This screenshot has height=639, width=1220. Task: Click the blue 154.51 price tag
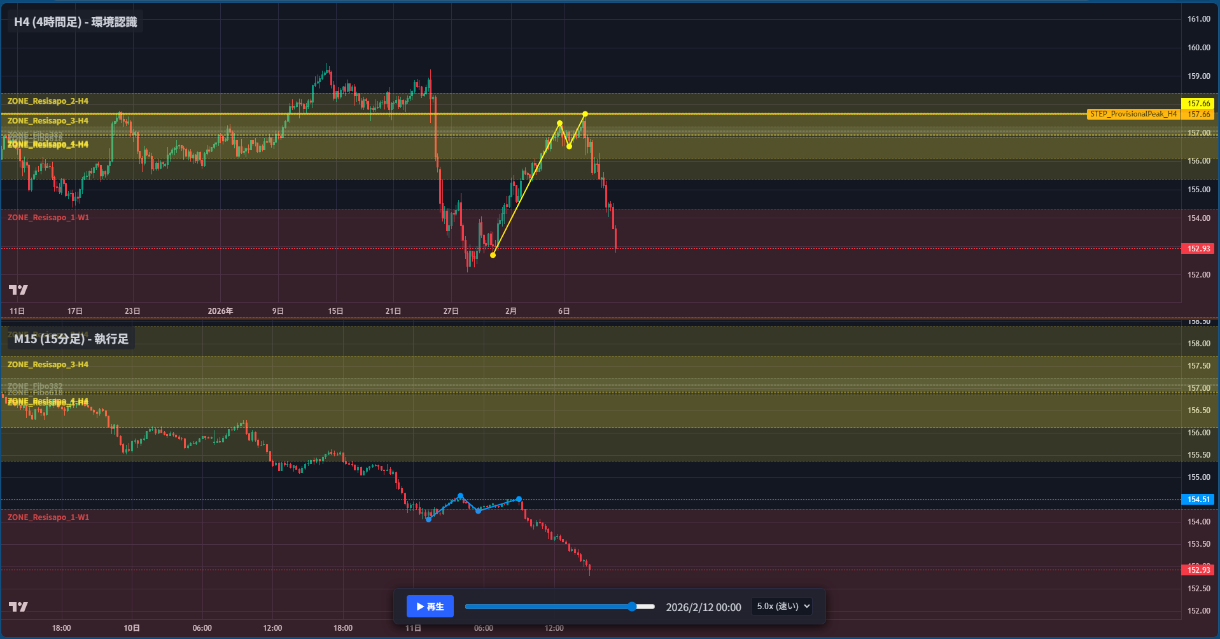point(1198,500)
